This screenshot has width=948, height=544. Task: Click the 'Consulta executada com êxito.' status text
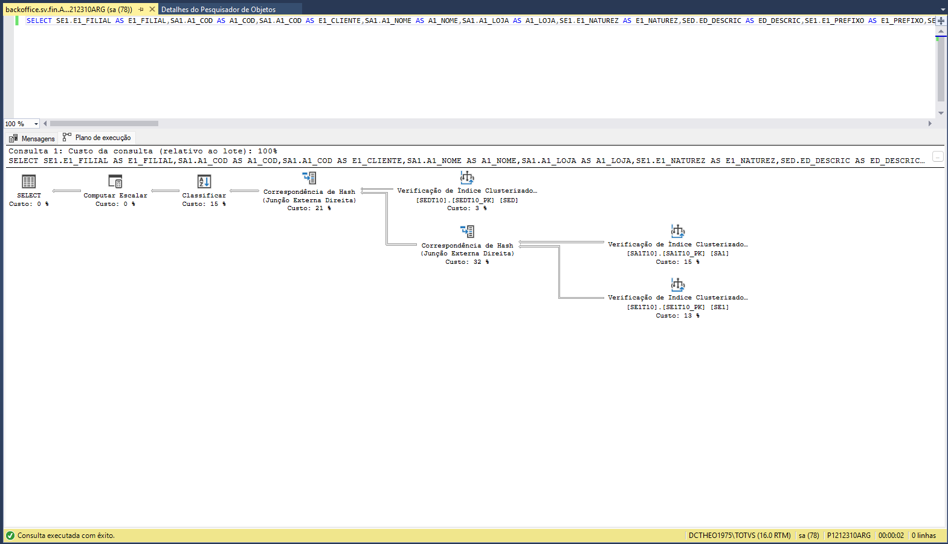tap(66, 535)
